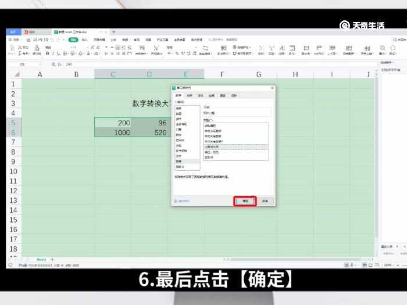This screenshot has height=305, width=407.
Task: Click the Italic formatting icon
Action: point(53,53)
